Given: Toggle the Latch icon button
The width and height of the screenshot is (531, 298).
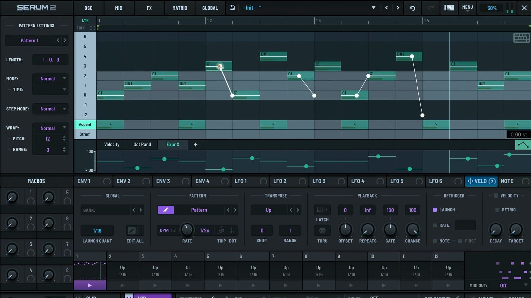Looking at the screenshot, I should 322,210.
